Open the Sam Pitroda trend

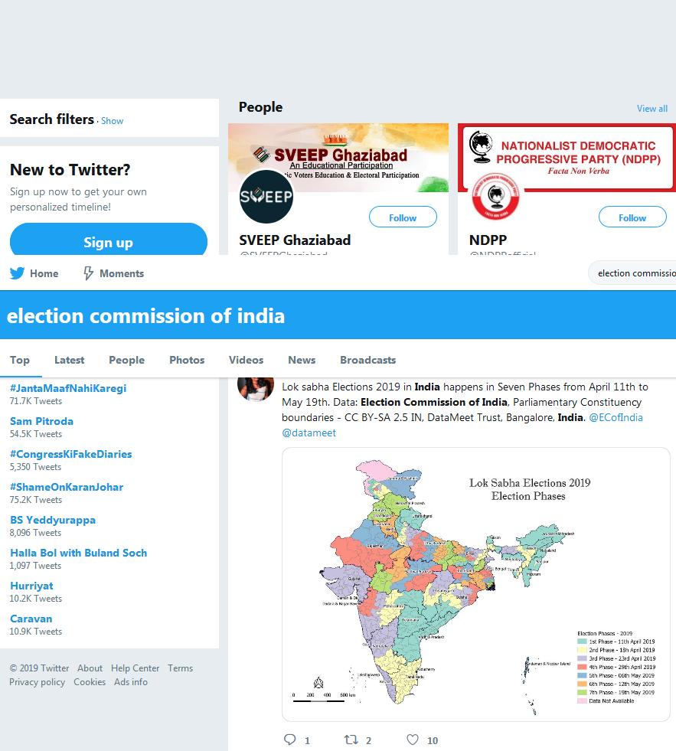tap(41, 421)
